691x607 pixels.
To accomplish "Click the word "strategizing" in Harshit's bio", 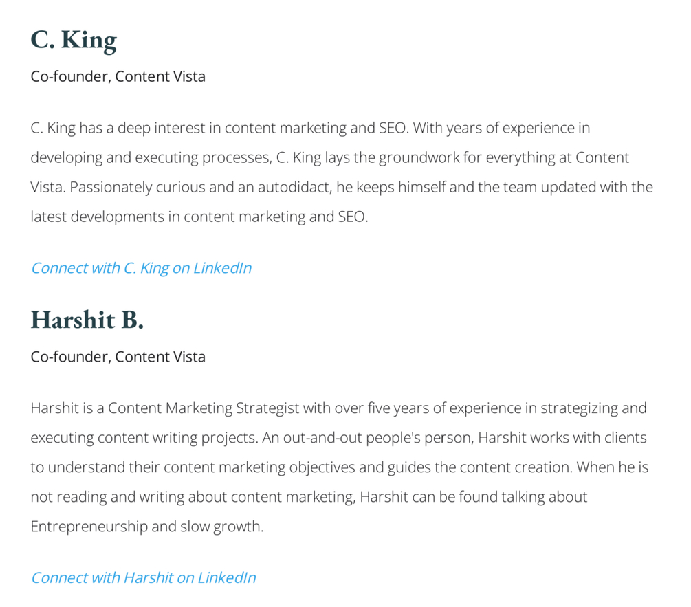I will (579, 408).
